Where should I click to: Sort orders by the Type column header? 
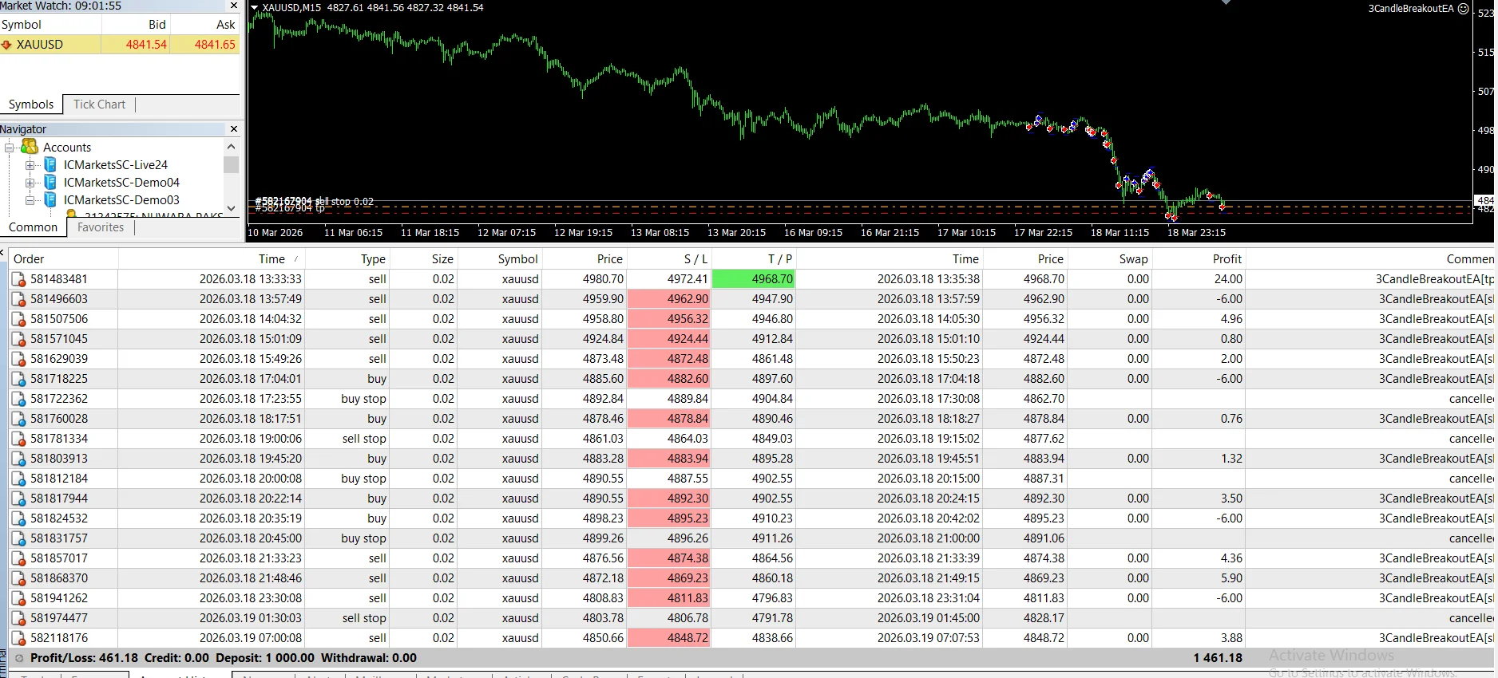(x=372, y=259)
